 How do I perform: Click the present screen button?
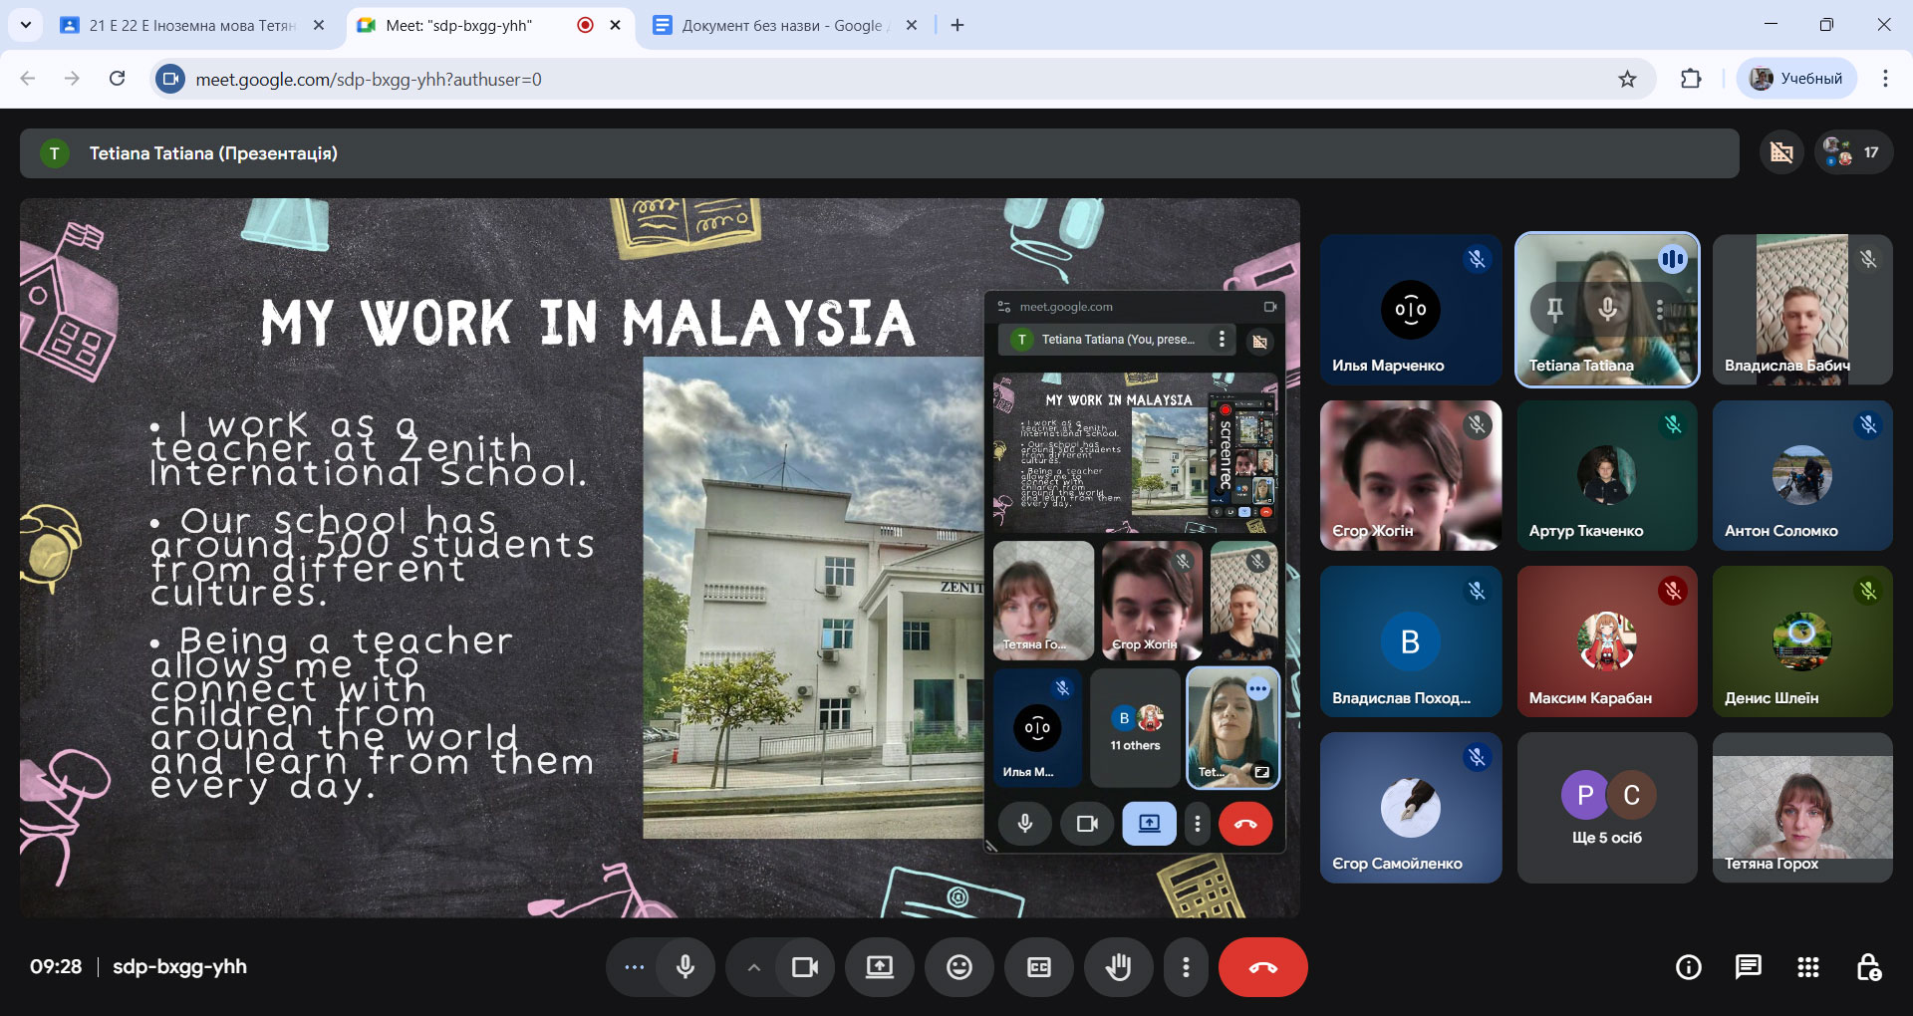[879, 967]
